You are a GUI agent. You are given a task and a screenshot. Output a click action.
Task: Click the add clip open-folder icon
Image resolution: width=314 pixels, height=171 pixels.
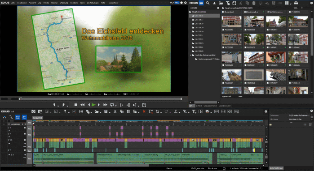tap(221, 3)
